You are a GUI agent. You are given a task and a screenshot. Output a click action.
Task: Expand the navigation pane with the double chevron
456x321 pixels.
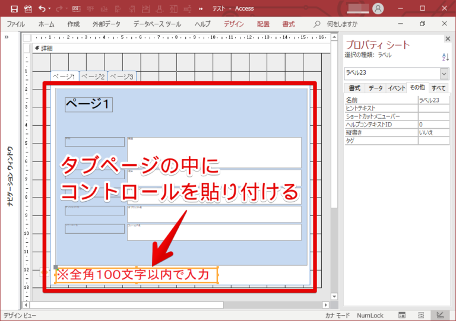pyautogui.click(x=7, y=37)
